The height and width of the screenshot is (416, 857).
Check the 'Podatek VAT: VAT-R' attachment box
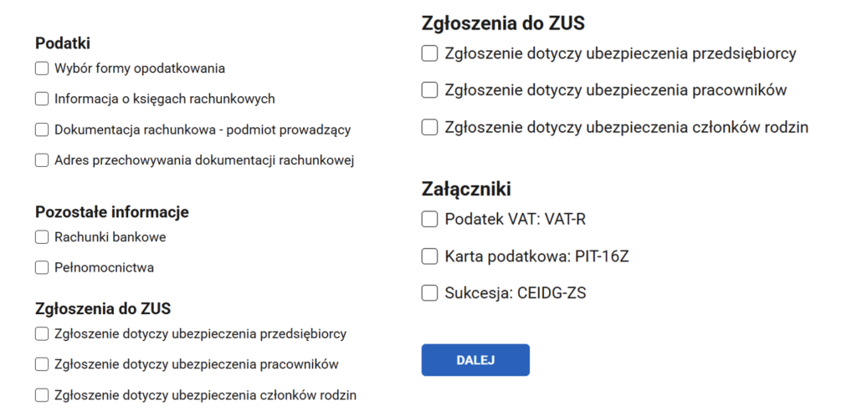tap(429, 220)
